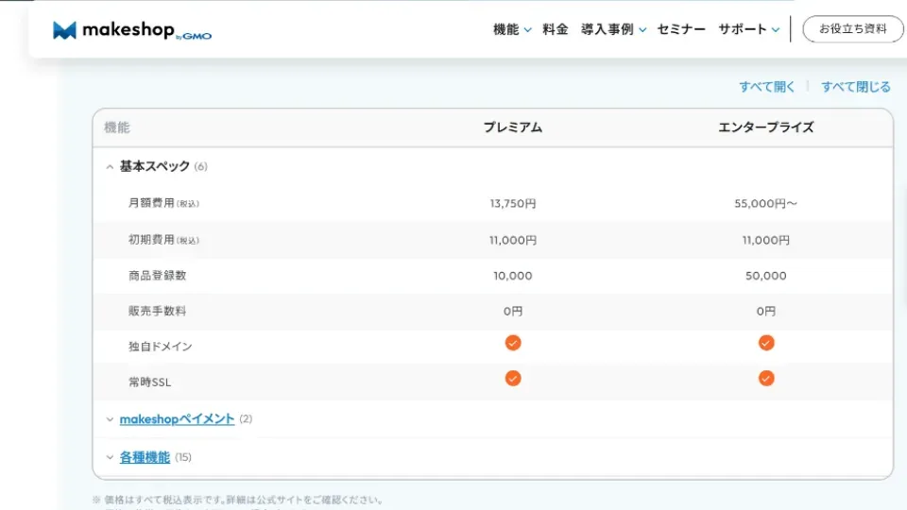Go to the 料金 page
The image size is (907, 510).
click(x=556, y=29)
